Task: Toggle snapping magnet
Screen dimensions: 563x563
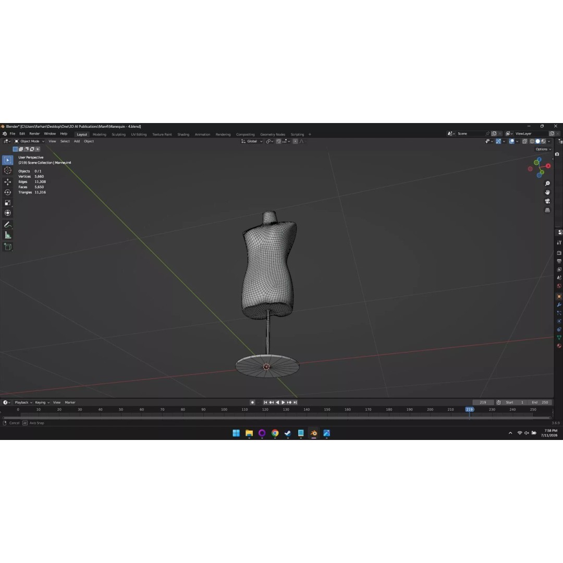Action: coord(278,141)
